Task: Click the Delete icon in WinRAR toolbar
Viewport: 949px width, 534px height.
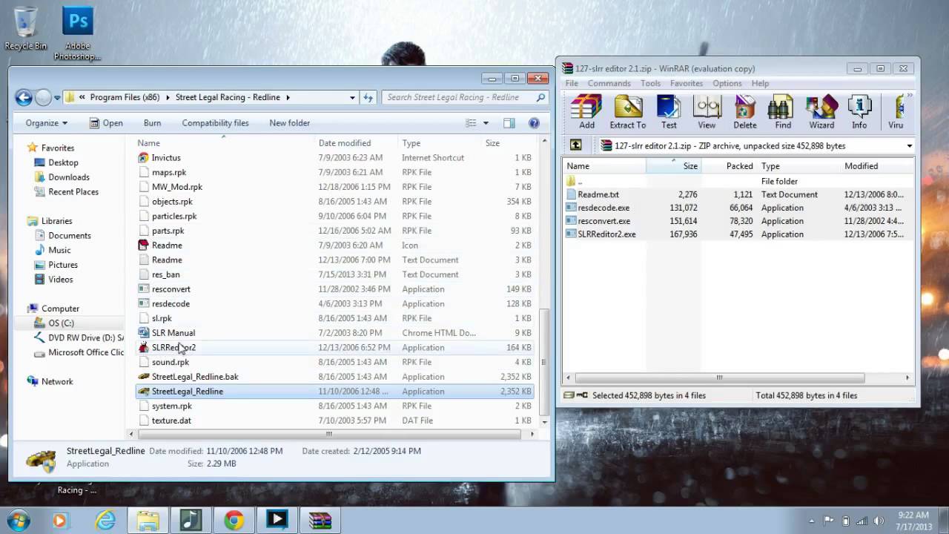Action: point(744,113)
